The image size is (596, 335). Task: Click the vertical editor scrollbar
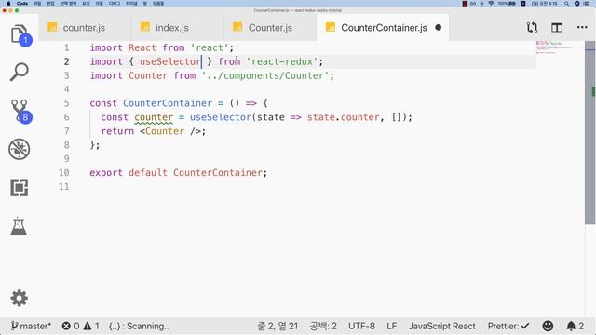tap(589, 133)
